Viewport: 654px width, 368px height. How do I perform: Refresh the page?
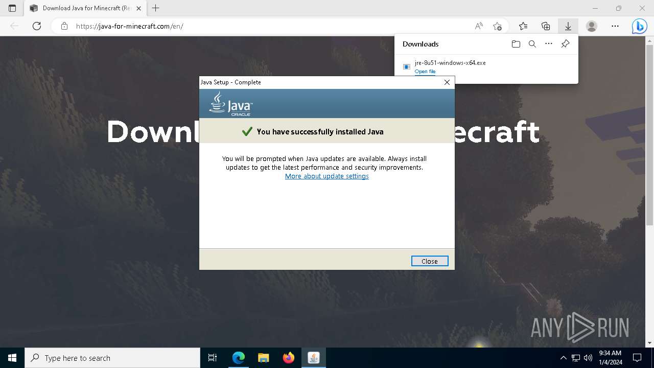[37, 26]
